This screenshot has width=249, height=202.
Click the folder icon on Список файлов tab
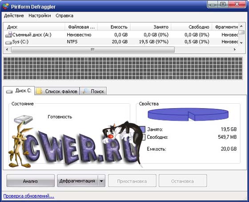click(x=39, y=91)
